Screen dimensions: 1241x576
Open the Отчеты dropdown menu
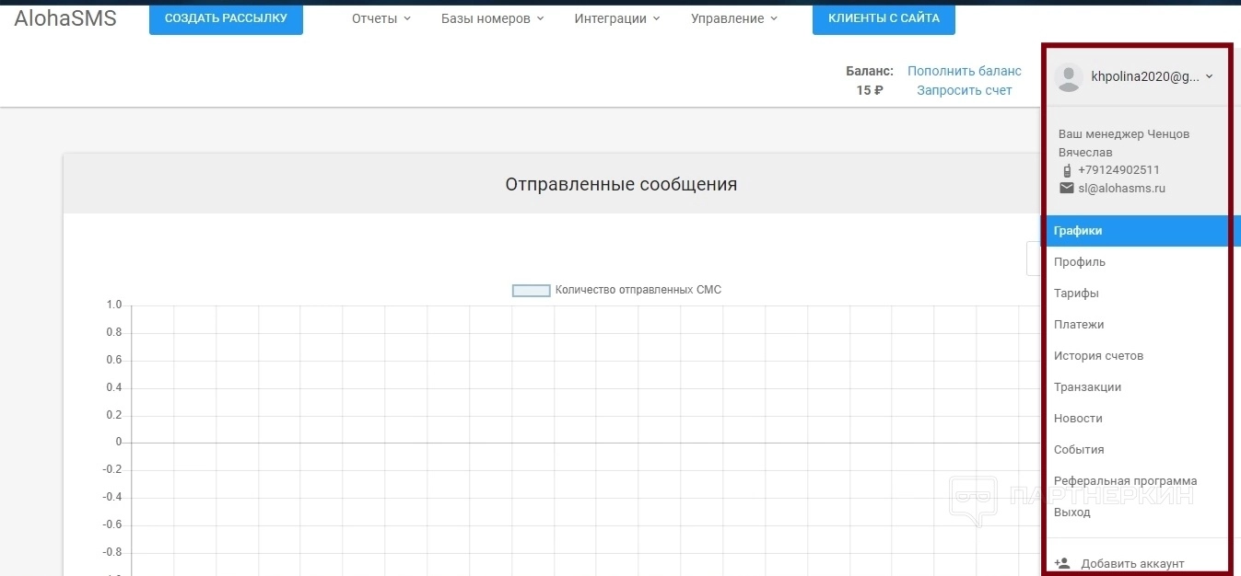(x=381, y=18)
